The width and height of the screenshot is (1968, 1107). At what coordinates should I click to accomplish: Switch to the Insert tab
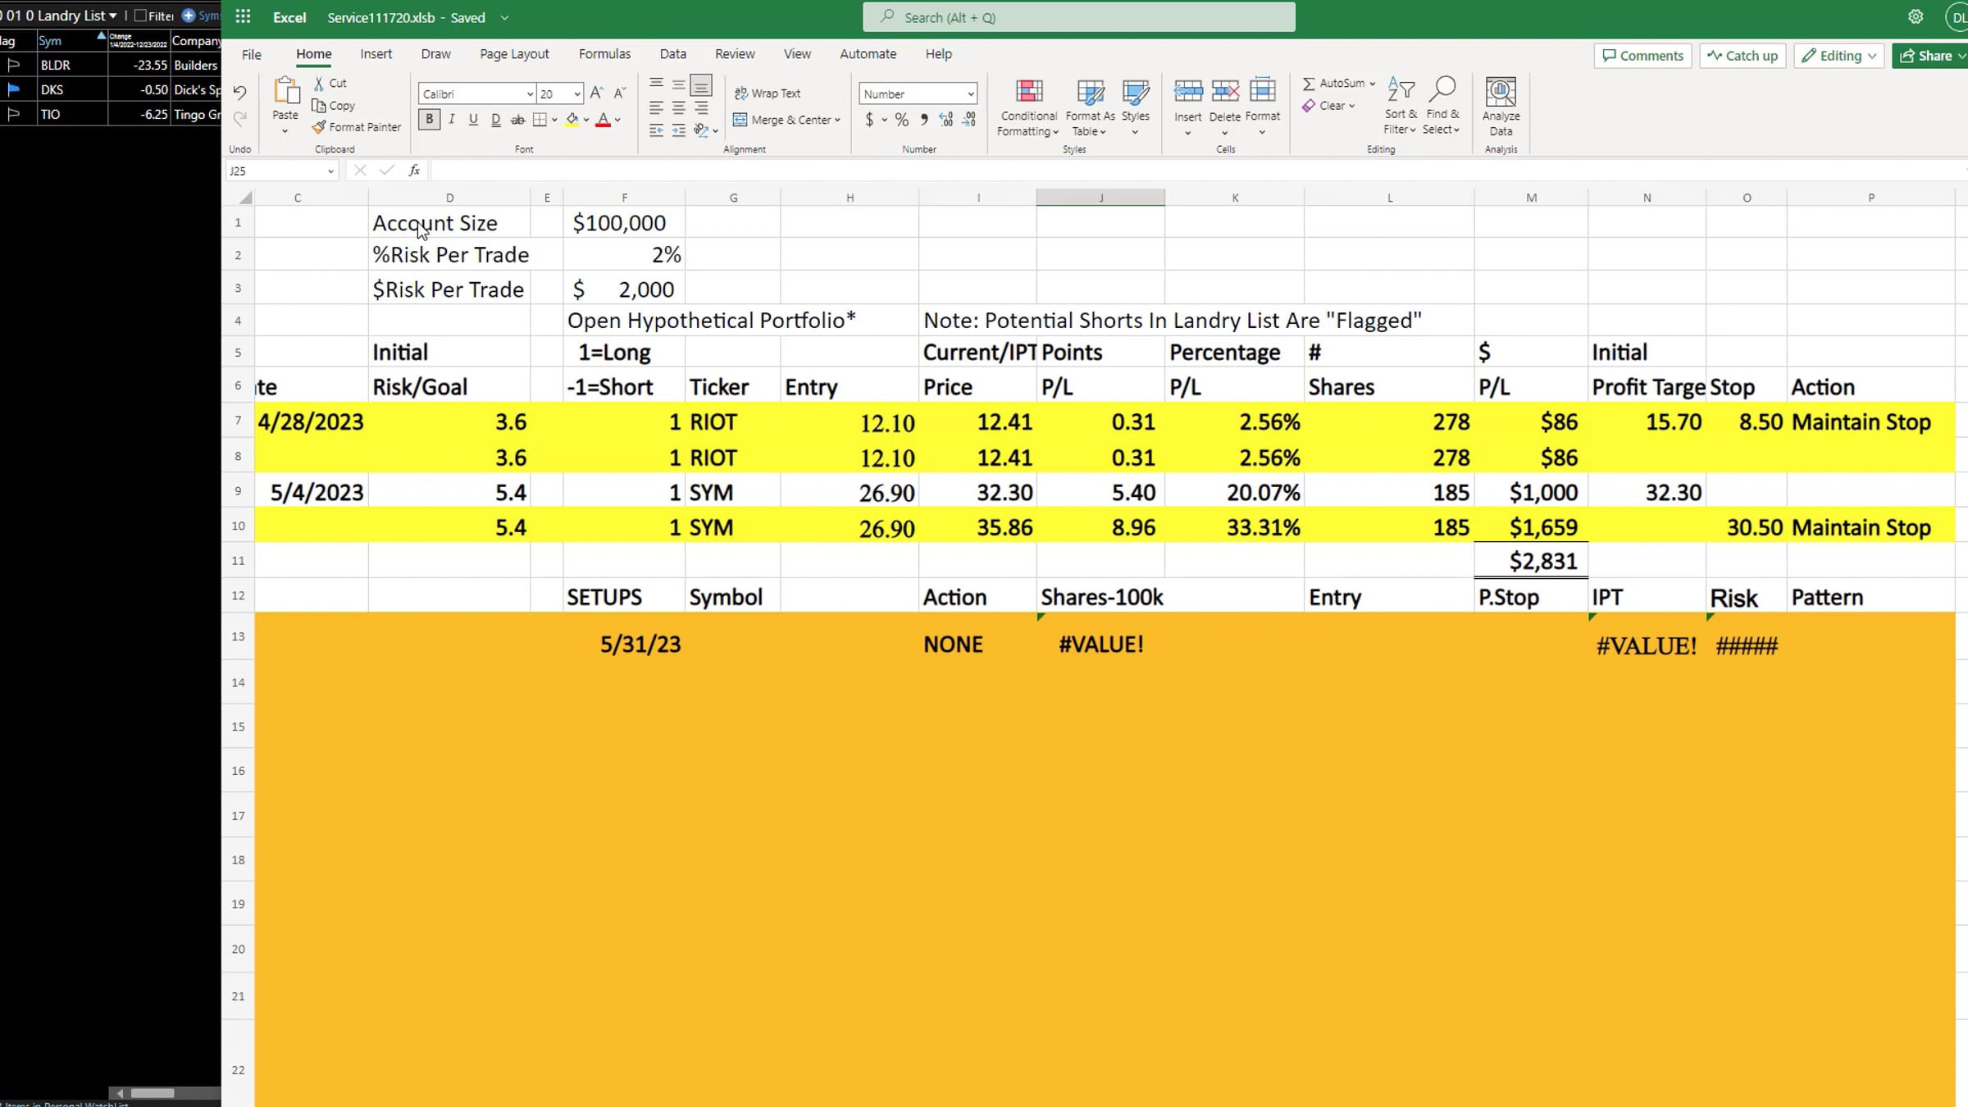coord(376,54)
